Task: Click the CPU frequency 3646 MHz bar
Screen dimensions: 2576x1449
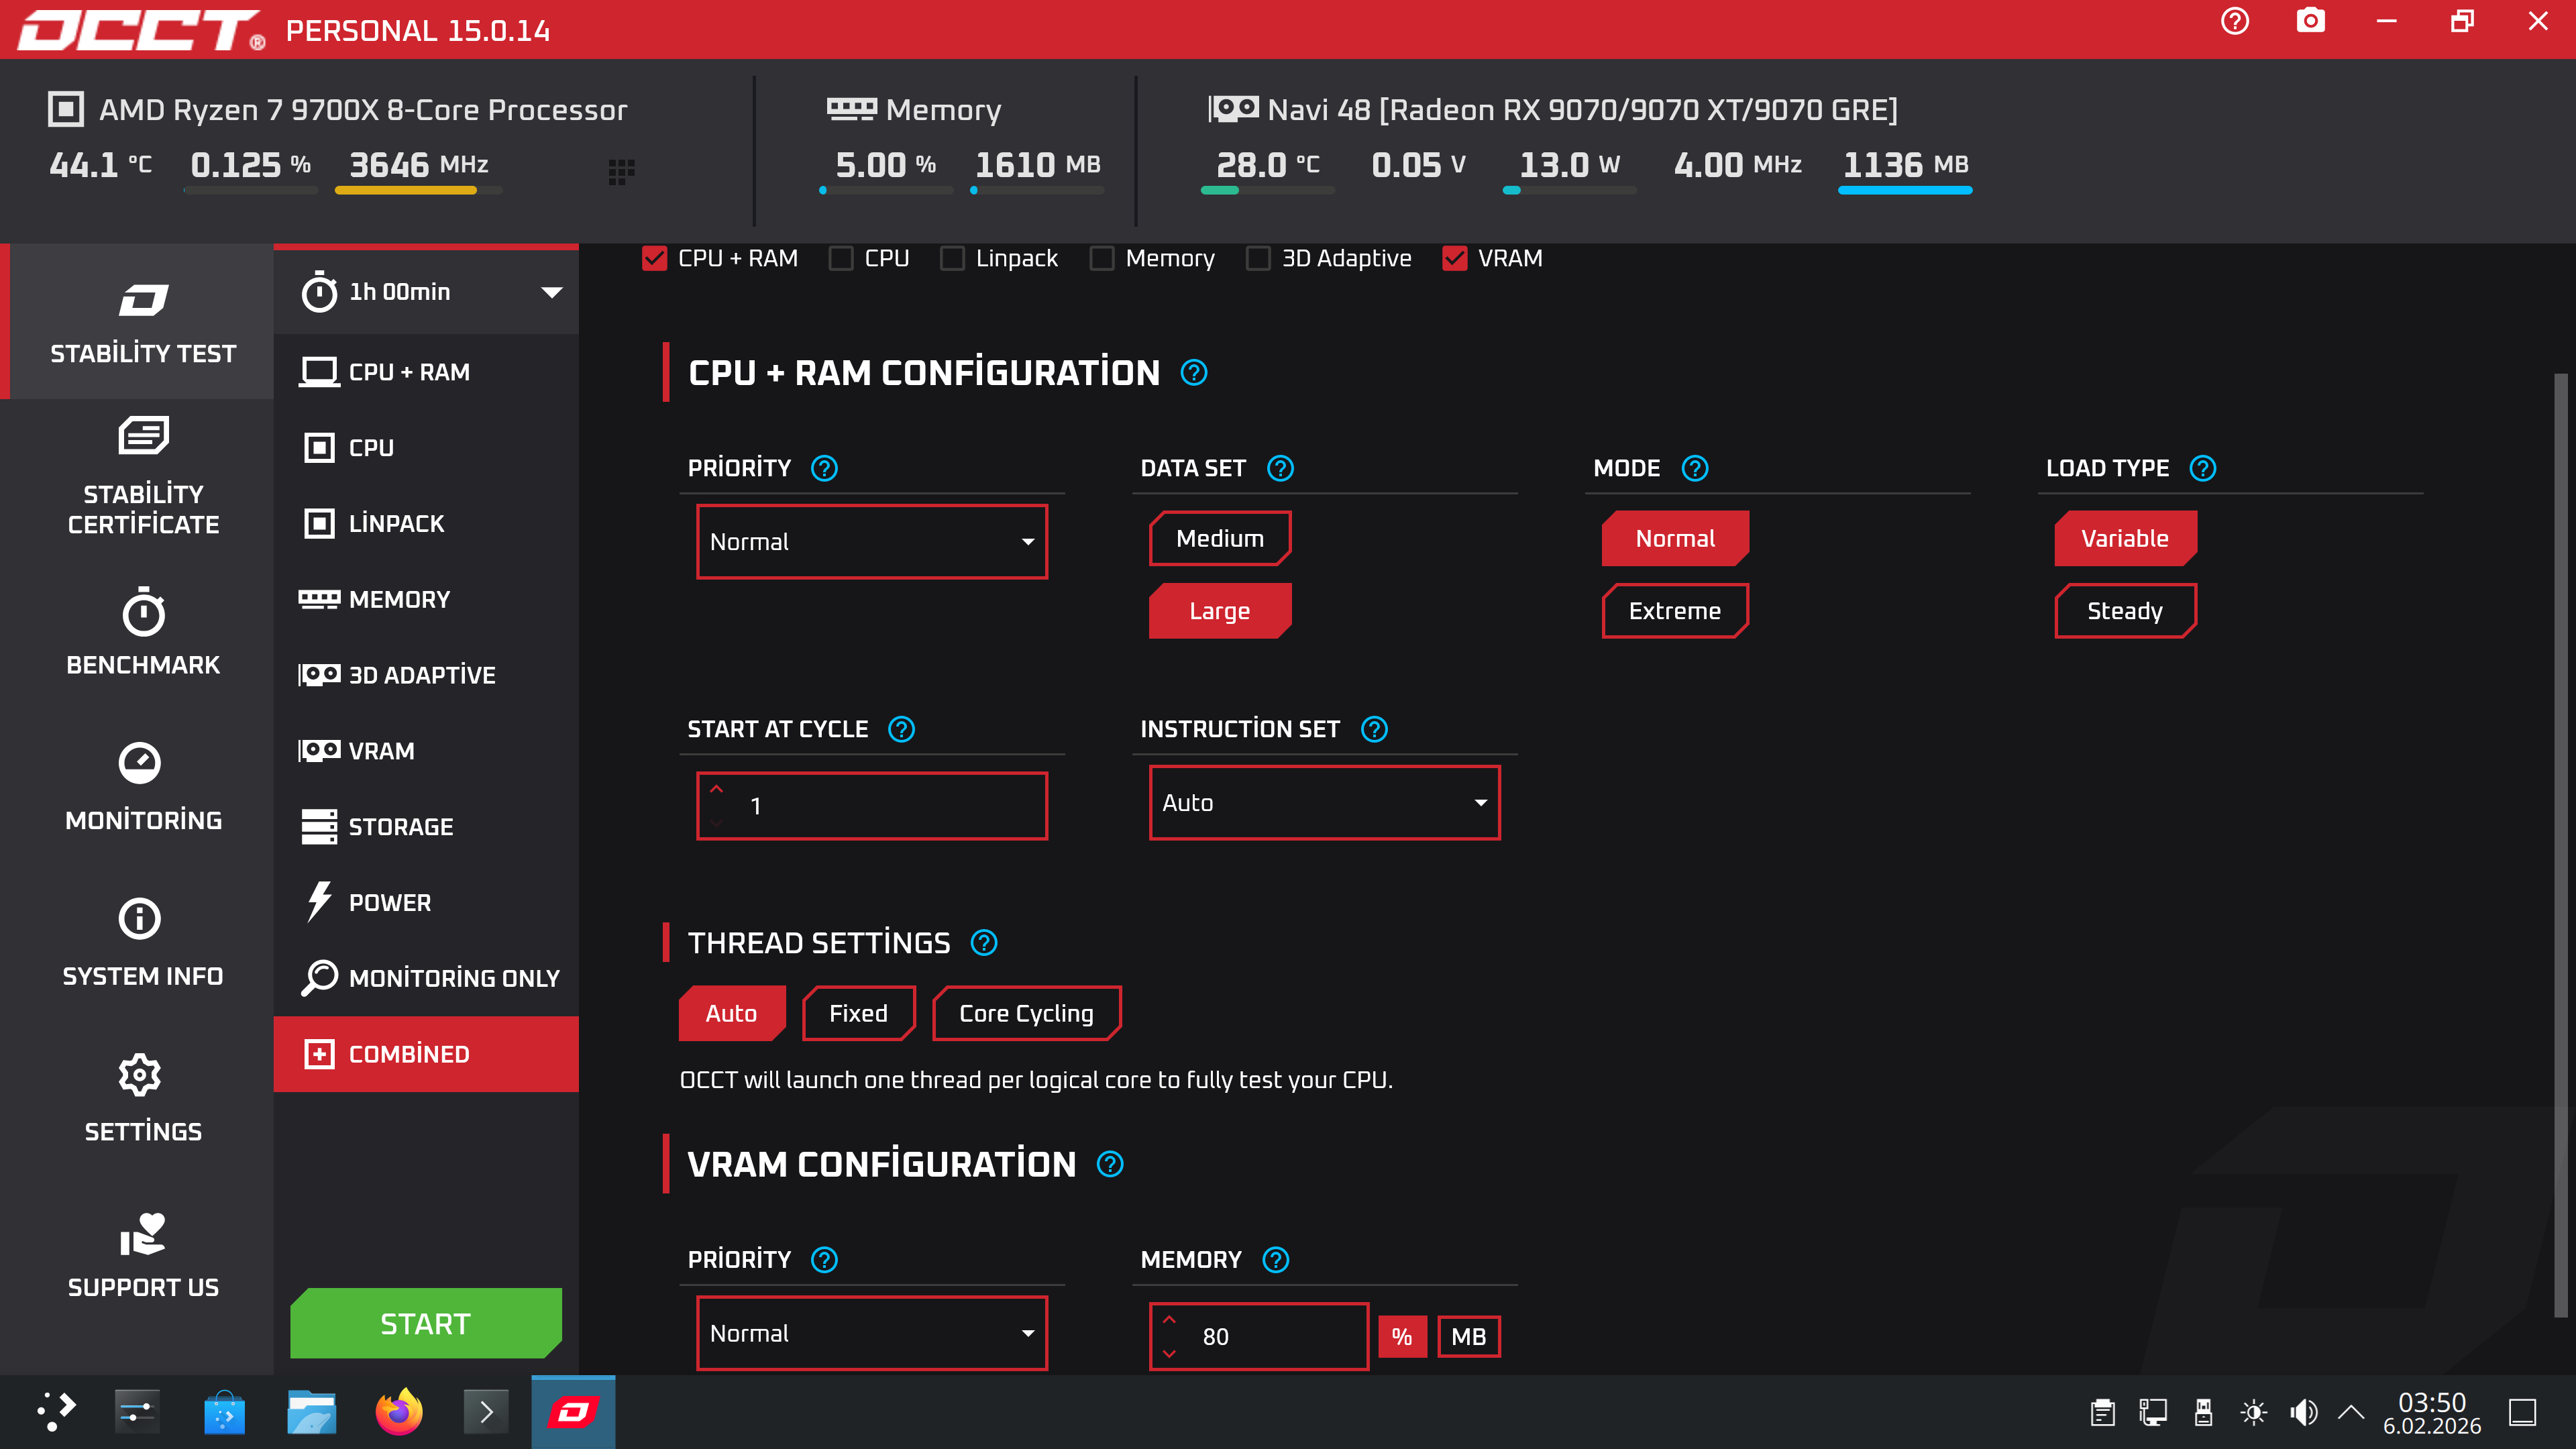Action: click(x=418, y=190)
